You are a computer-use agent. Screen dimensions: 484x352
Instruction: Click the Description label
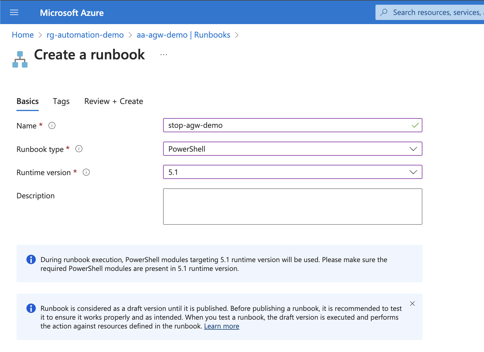click(35, 196)
